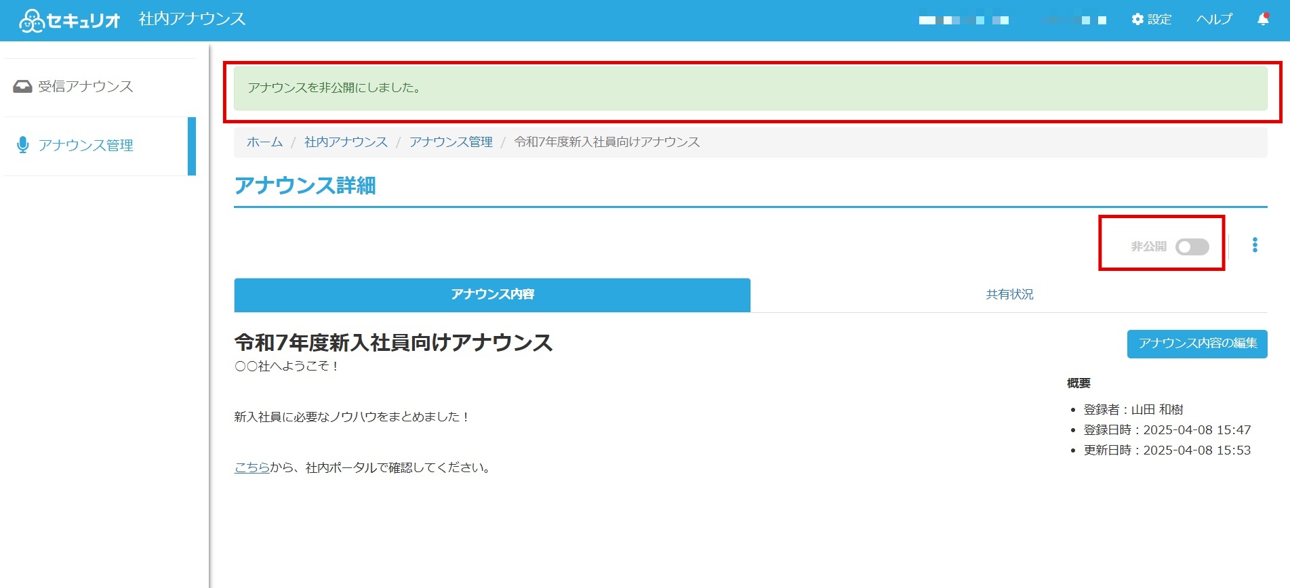Follow the アナウンス管理 breadcrumb link
Screen dimensions: 1290x588
(x=451, y=142)
